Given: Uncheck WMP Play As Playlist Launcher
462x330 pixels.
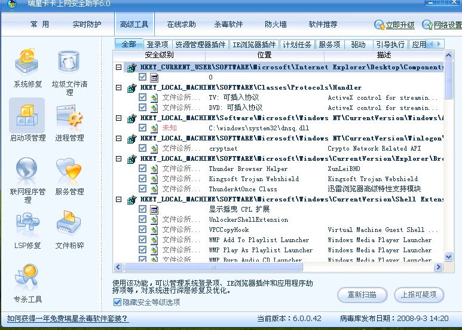Looking at the screenshot, I should tap(143, 249).
